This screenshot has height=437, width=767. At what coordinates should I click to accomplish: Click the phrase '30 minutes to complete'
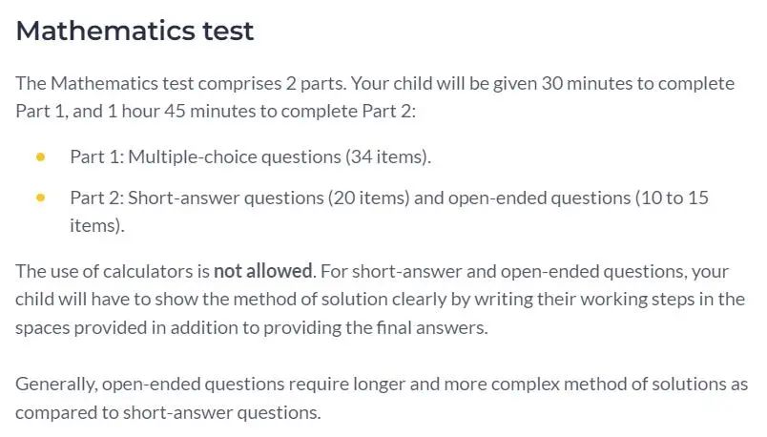pos(638,84)
